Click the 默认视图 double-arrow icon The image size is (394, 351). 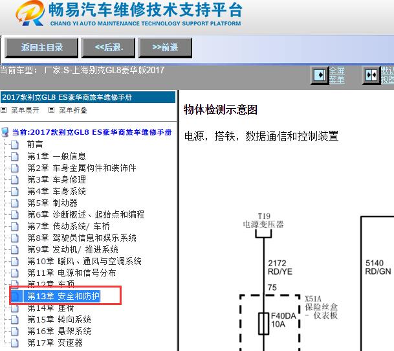pyautogui.click(x=371, y=75)
